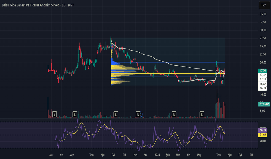Open the TRY currency selector
The height and width of the screenshot is (159, 271).
(x=264, y=5)
